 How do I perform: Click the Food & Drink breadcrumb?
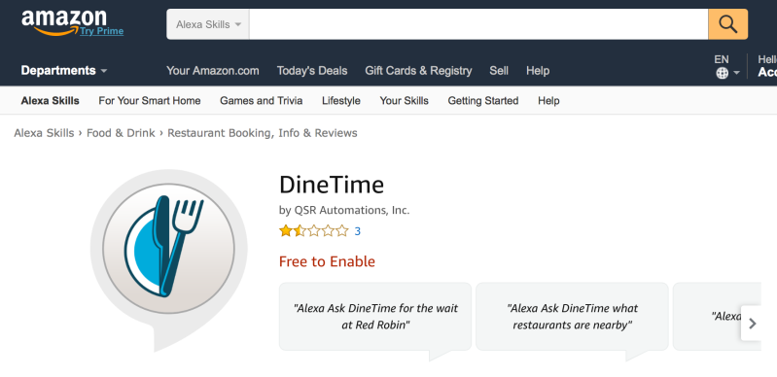(121, 133)
